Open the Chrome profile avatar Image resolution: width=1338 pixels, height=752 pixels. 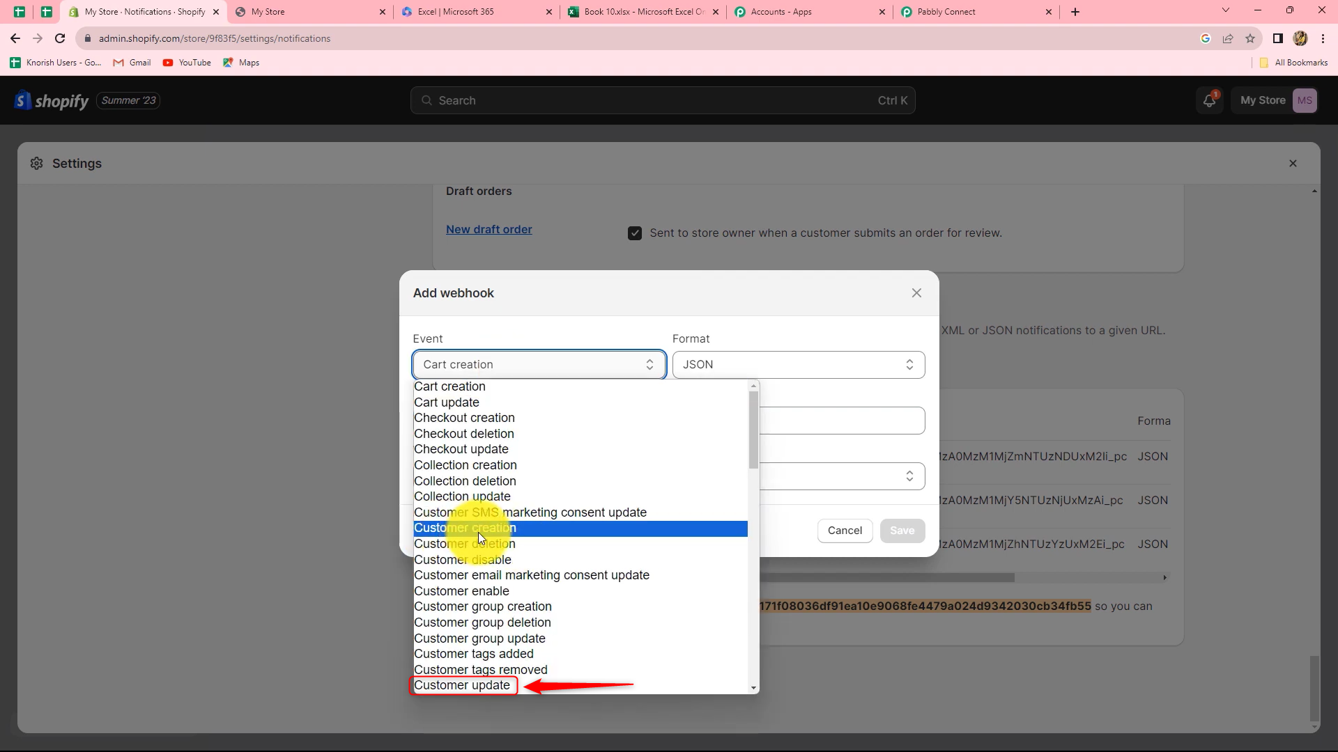[1300, 38]
